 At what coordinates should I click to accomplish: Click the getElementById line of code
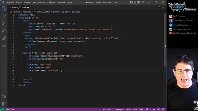pyautogui.click(x=55, y=56)
